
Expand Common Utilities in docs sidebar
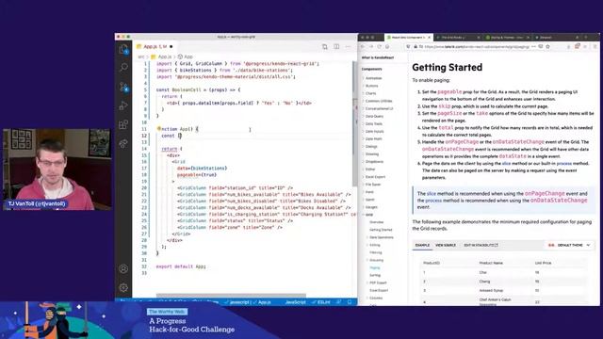(379, 101)
